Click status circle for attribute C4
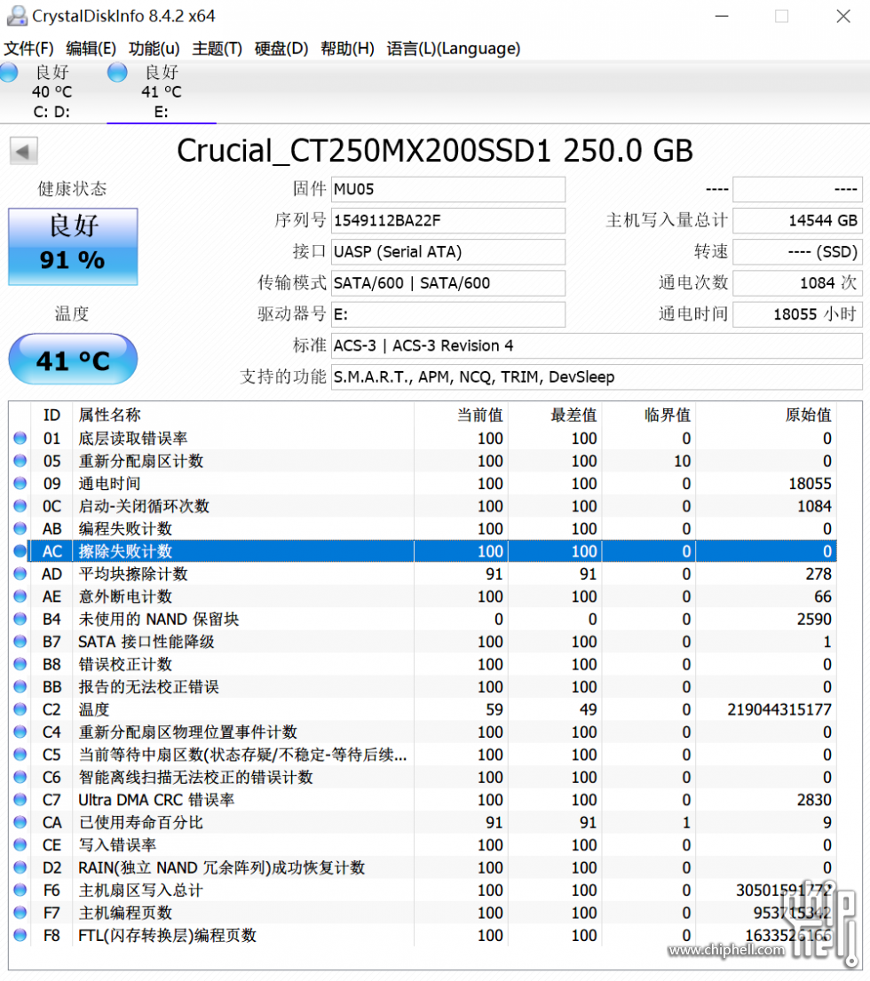This screenshot has height=981, width=870. (20, 732)
